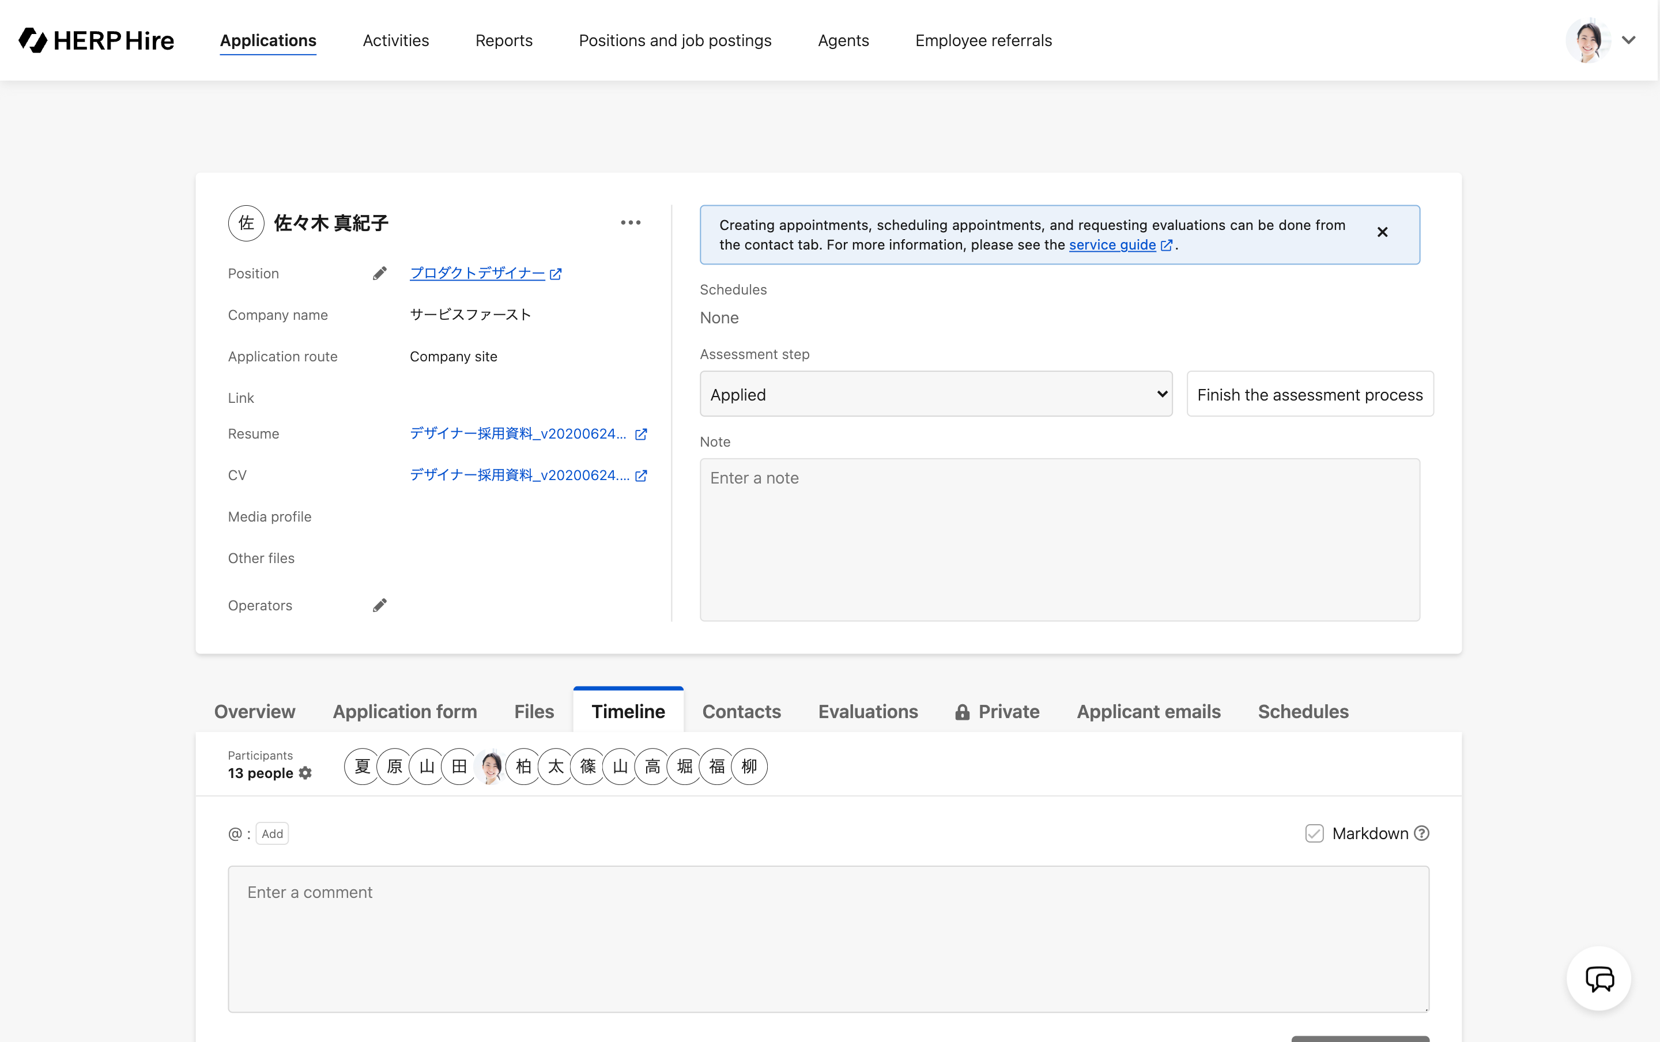This screenshot has height=1042, width=1660.
Task: Click the participant photo avatar in Timeline
Action: [491, 767]
